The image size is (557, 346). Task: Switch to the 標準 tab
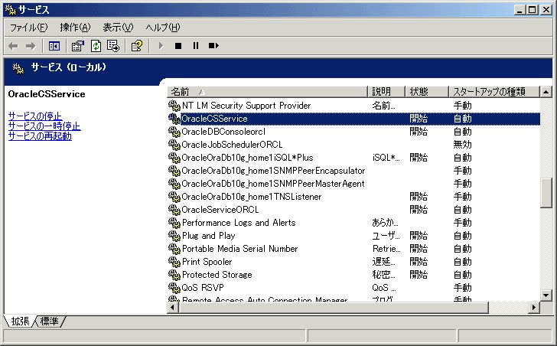(x=50, y=322)
